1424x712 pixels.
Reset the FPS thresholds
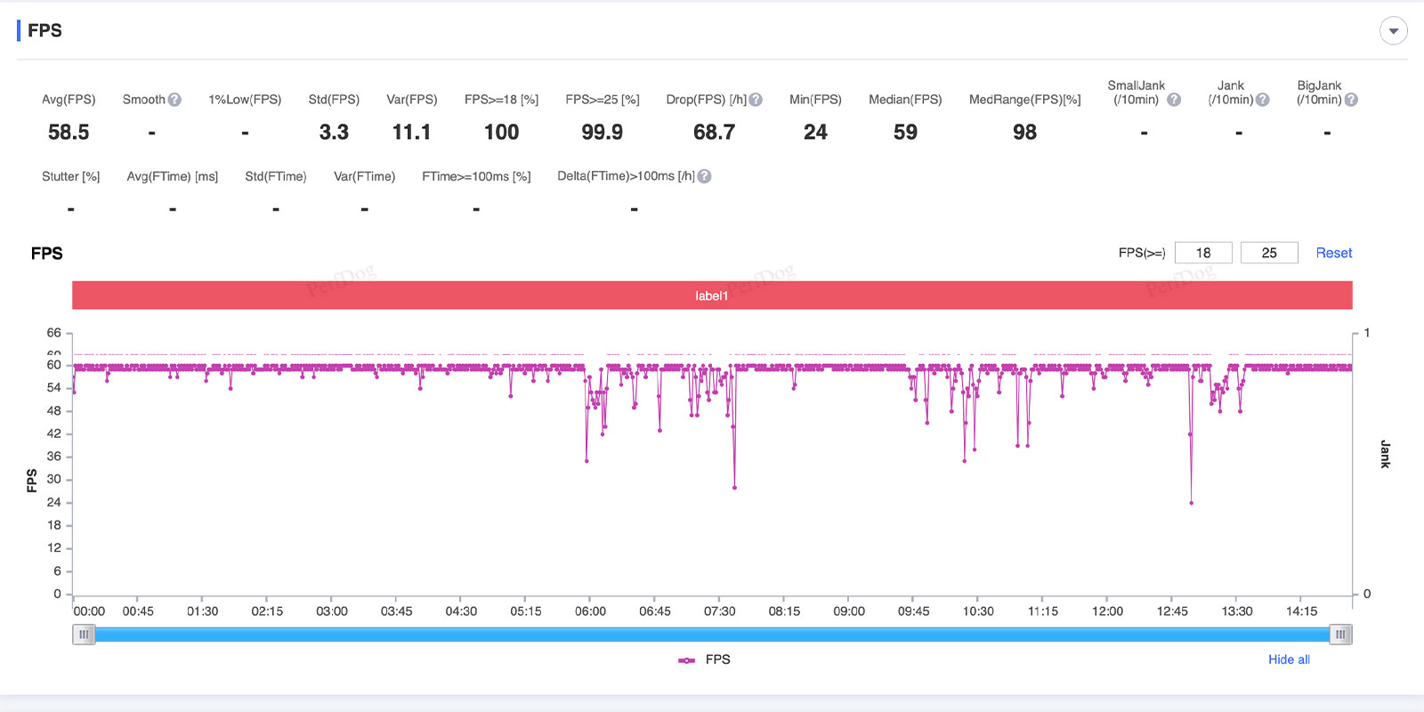[x=1333, y=253]
